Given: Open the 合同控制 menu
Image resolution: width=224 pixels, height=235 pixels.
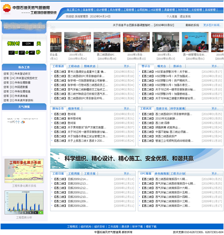Looking at the screenshot, I should 142,10.
